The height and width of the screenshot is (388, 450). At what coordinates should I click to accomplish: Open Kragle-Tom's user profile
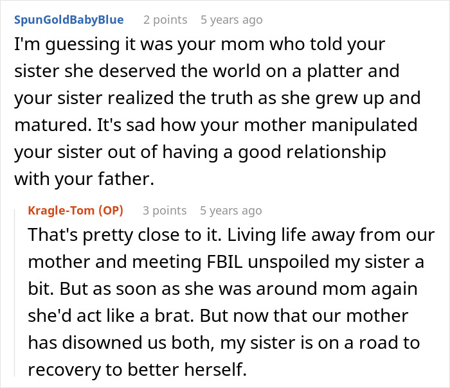coord(62,211)
